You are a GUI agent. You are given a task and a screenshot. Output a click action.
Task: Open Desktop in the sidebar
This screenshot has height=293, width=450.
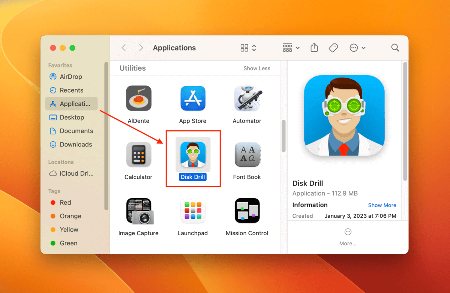click(x=71, y=117)
